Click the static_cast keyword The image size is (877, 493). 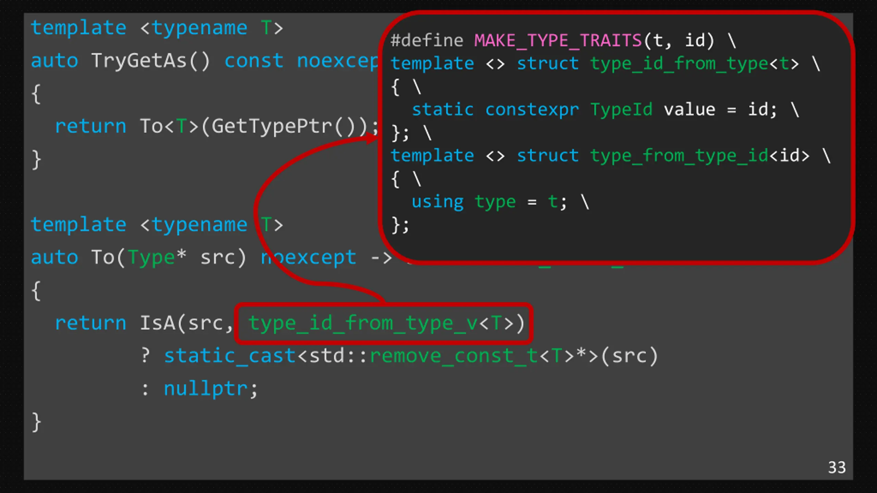point(230,356)
